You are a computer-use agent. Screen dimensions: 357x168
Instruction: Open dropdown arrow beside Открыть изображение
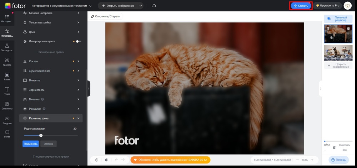(140, 6)
